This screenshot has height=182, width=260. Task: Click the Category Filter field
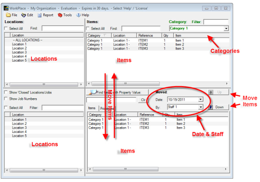coord(216,22)
